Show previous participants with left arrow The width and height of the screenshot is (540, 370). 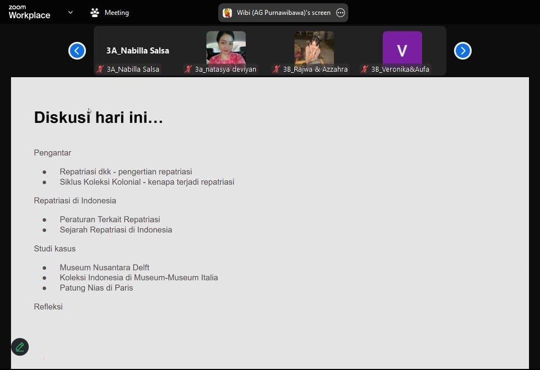pos(77,51)
